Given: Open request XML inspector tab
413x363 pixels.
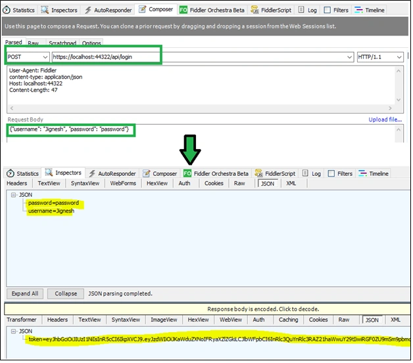Looking at the screenshot, I should 291,184.
